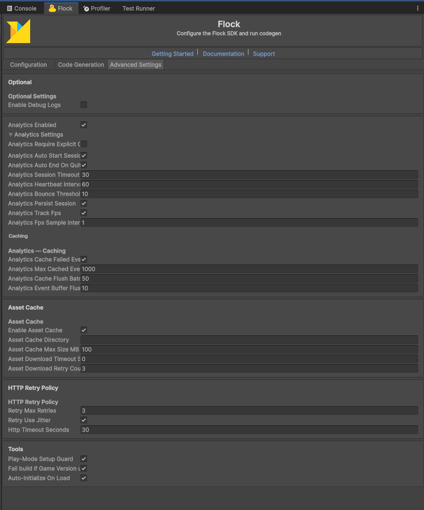Click the Asset Cache Directory label
Screen dimensions: 424x510
pos(39,340)
